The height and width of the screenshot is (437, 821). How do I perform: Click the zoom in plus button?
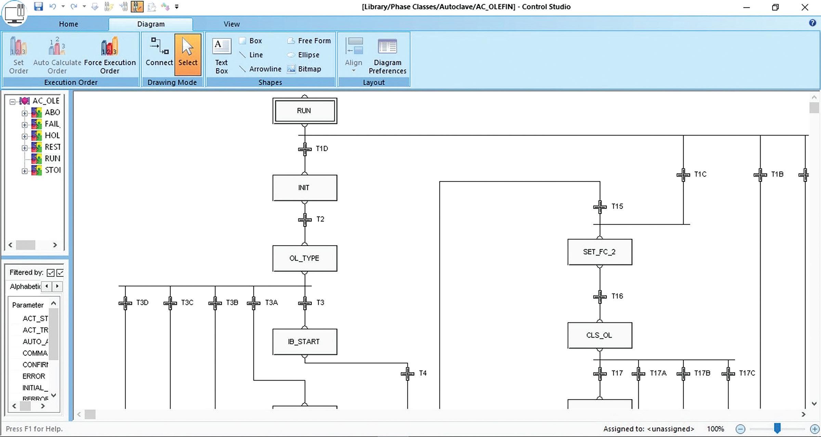pos(814,429)
